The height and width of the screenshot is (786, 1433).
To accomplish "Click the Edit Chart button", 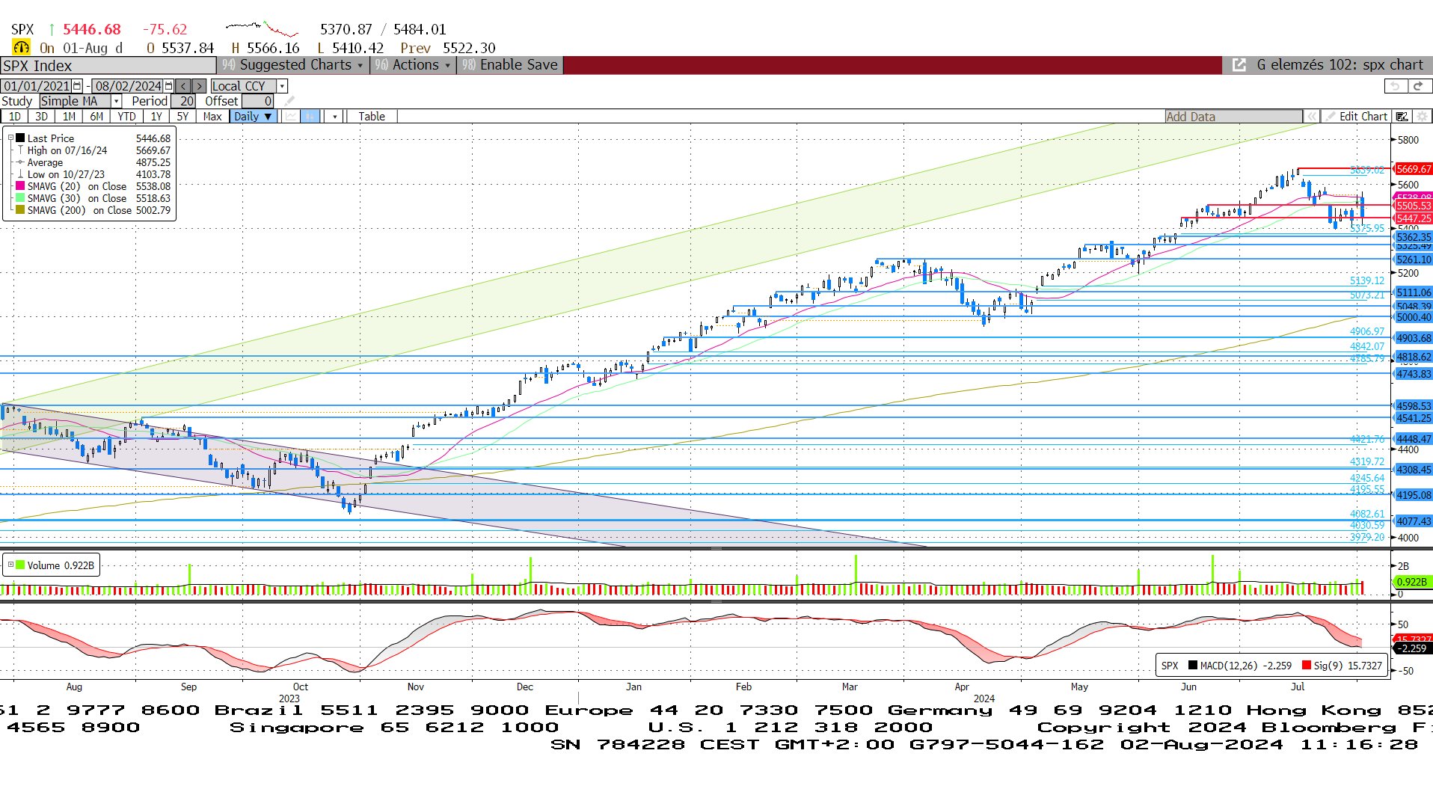I will 1363,117.
